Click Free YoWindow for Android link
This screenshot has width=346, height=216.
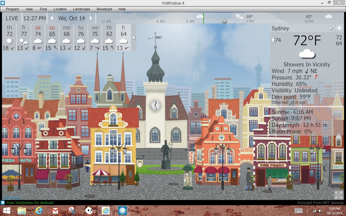tap(30, 203)
